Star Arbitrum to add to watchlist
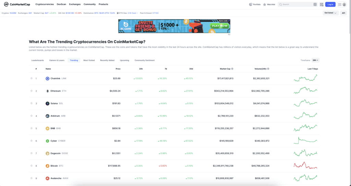This screenshot has height=186, width=351. point(32,116)
